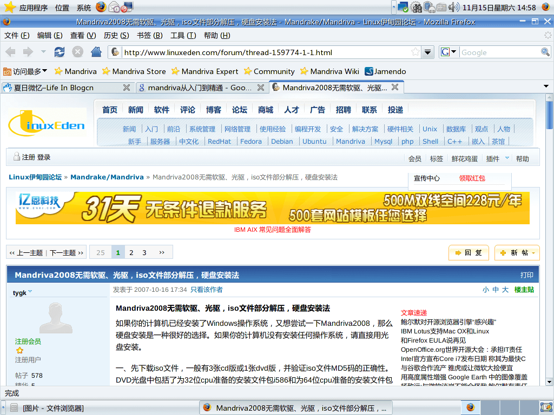Open the volume speaker control
This screenshot has width=554, height=415.
454,7
